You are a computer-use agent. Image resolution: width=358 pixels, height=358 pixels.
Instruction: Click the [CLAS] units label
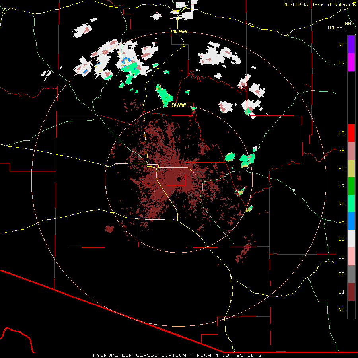click(x=336, y=27)
